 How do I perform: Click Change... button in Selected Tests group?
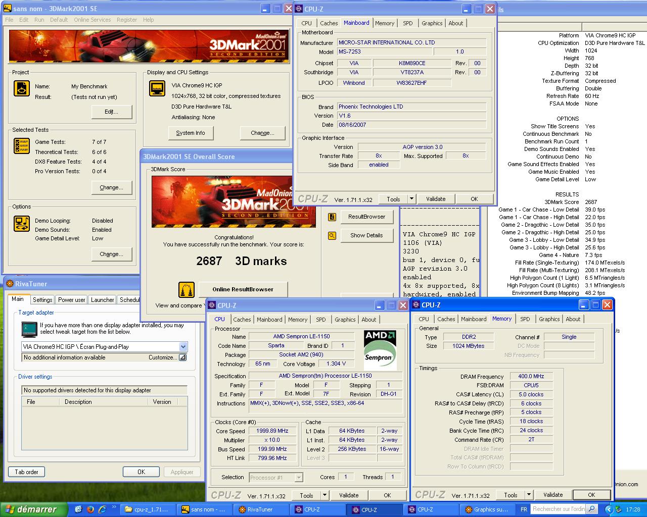(x=112, y=187)
